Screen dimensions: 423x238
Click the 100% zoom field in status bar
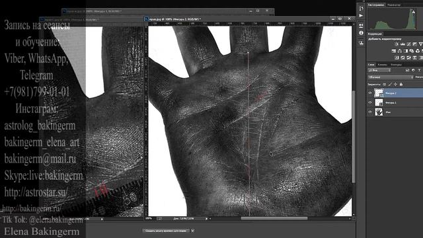click(149, 219)
